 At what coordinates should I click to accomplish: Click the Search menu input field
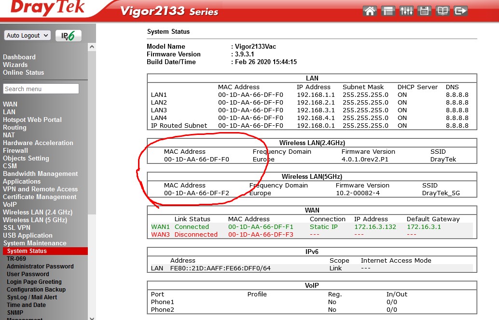pos(41,89)
